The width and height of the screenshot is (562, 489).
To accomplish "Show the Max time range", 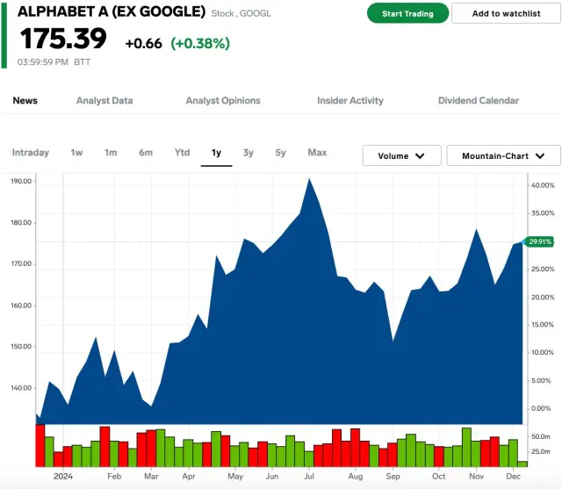I will (317, 153).
